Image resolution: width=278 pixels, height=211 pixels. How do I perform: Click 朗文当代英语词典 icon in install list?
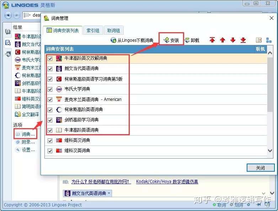[x=59, y=69]
